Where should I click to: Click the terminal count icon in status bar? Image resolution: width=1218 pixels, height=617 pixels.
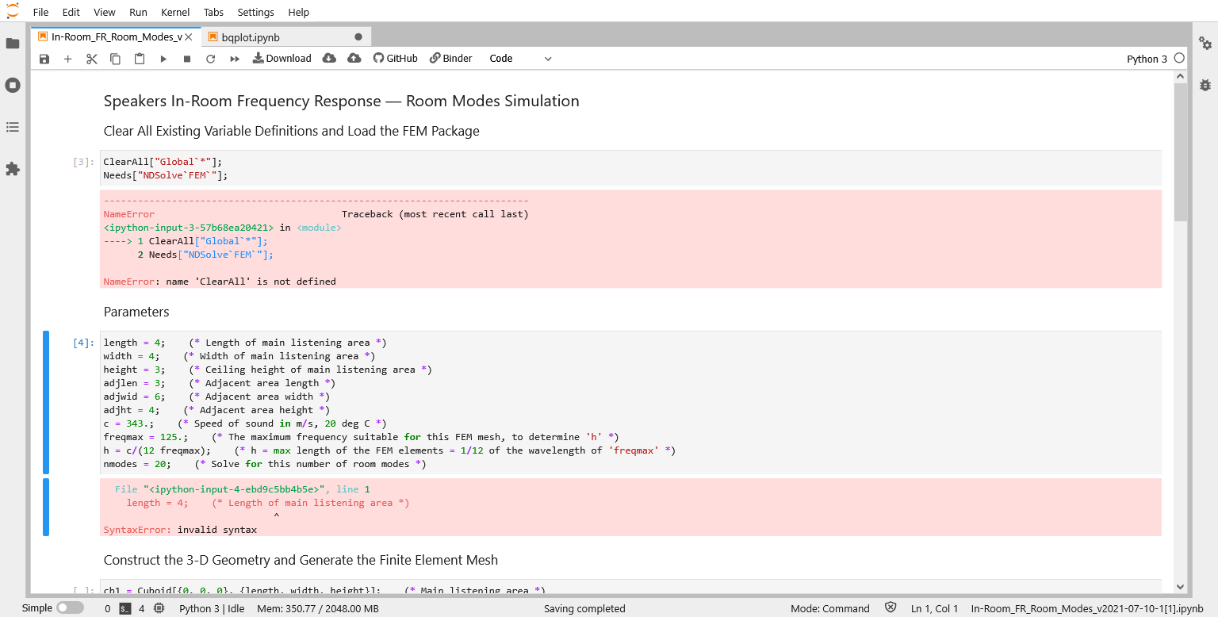coord(125,609)
